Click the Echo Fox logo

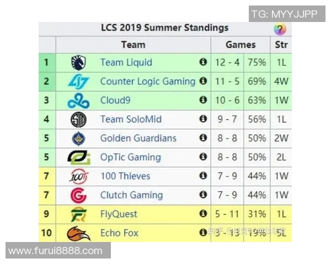pos(78,233)
